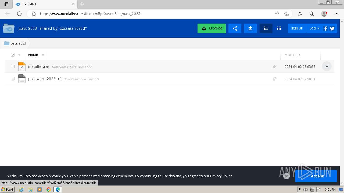The height and width of the screenshot is (193, 344).
Task: View site information lock icon
Action: click(x=34, y=14)
